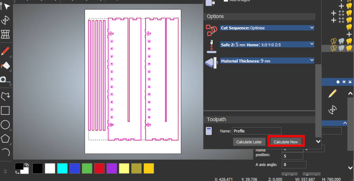Pick the red pencil Paint tool
Screen dimensions: 354x181
pos(5,51)
